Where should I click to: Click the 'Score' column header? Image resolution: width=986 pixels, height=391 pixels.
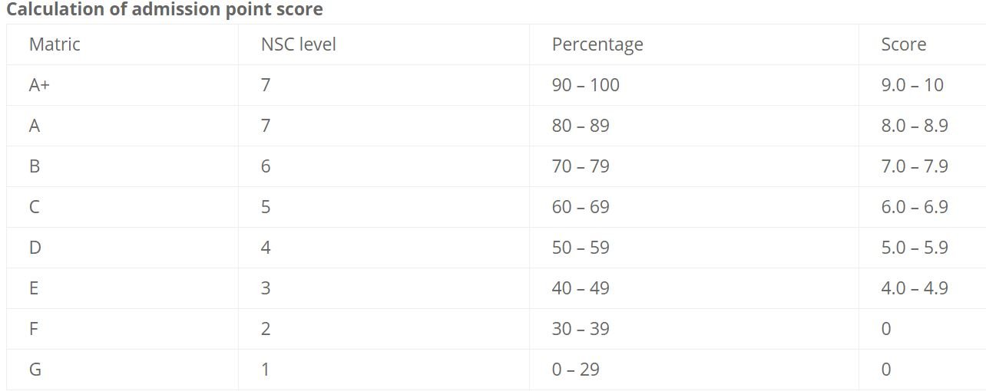pyautogui.click(x=903, y=44)
